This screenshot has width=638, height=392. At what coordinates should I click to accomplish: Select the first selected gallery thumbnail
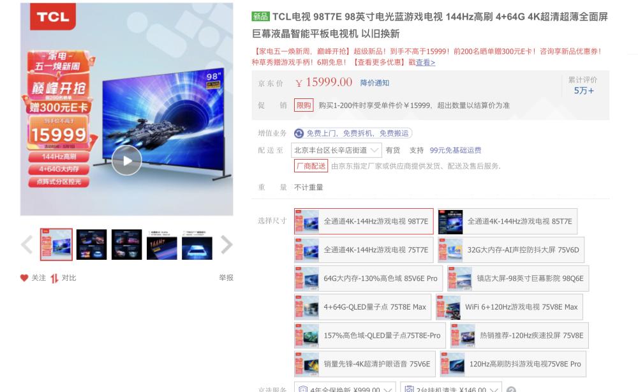click(56, 245)
